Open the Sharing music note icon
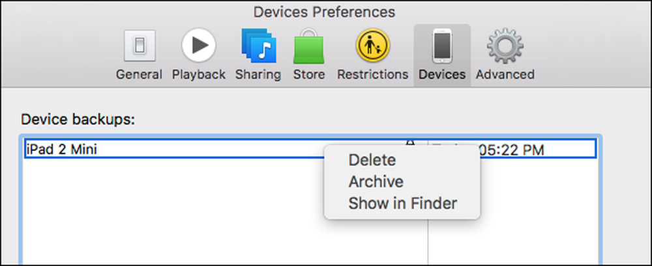Screen dimensions: 652x266 (259, 46)
